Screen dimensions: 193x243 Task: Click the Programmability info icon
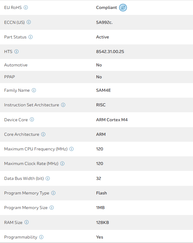[x=41, y=237]
